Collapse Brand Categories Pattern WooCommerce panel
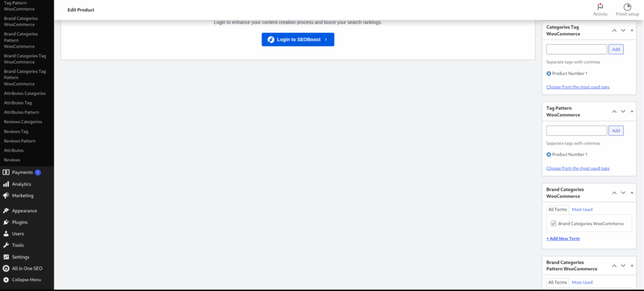The height and width of the screenshot is (291, 644). click(x=631, y=266)
